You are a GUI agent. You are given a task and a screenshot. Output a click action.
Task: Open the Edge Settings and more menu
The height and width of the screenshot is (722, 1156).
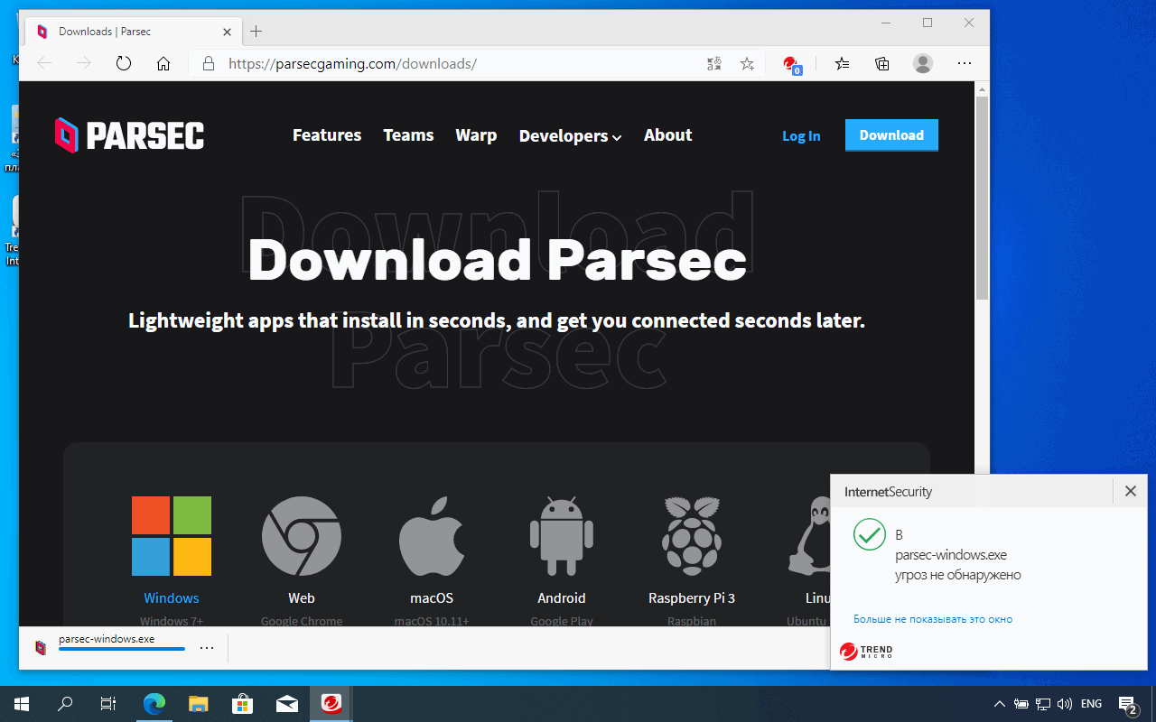coord(965,63)
